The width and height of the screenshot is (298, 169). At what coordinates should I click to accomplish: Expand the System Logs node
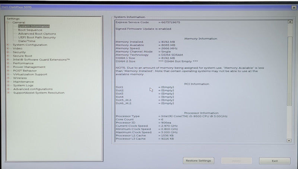click(8, 86)
